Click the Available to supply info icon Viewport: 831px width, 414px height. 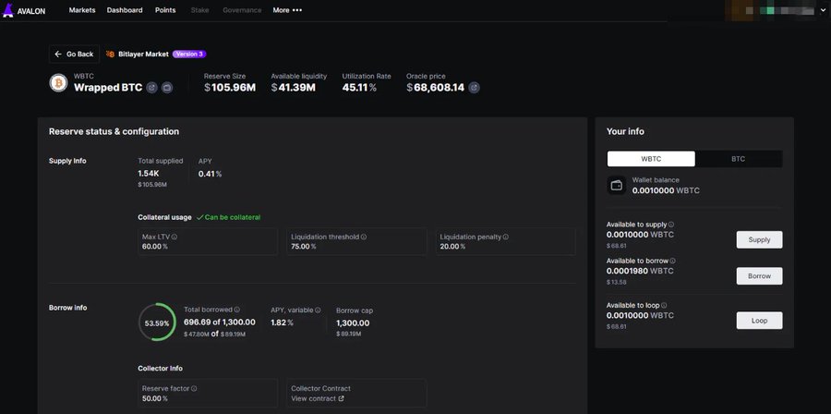tap(671, 225)
